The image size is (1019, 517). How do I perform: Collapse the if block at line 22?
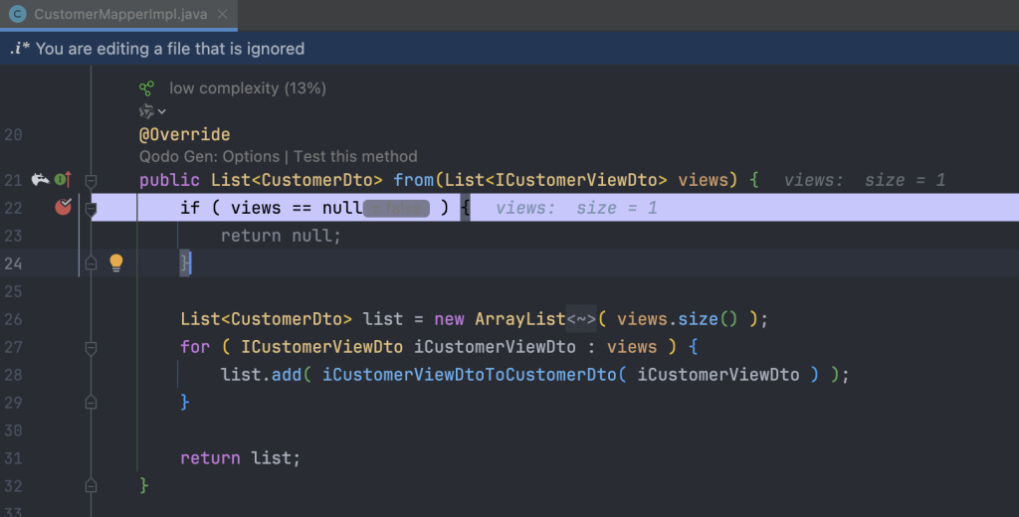point(91,209)
